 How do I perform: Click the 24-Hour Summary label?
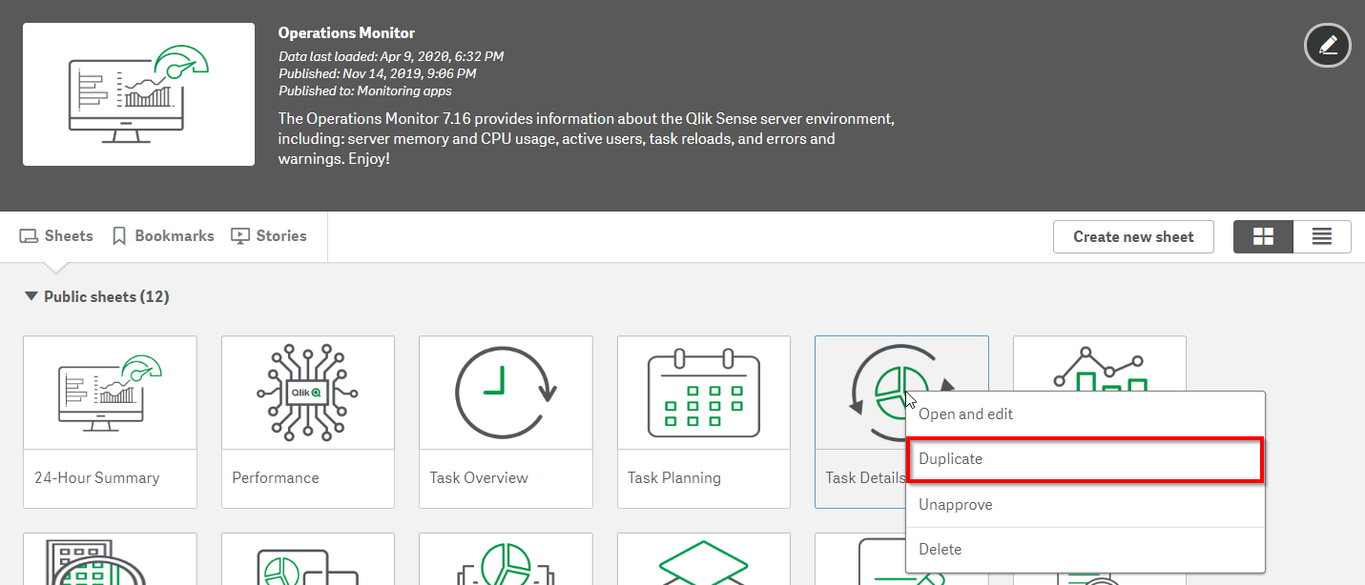point(96,478)
